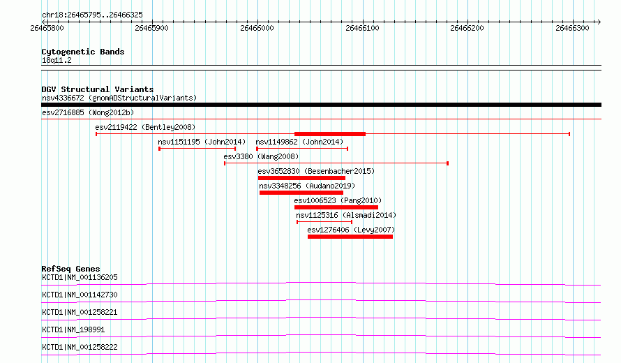621x363 pixels.
Task: Click the right arrow end of ruler
Action: [599, 22]
